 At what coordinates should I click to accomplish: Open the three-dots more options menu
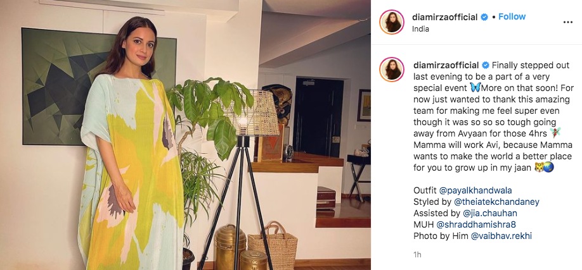click(567, 22)
